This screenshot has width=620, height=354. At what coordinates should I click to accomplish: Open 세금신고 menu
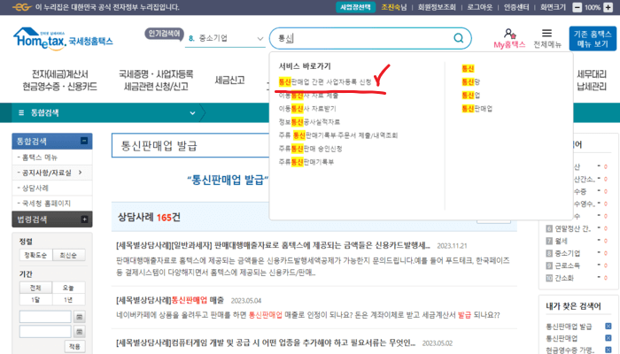pyautogui.click(x=229, y=81)
